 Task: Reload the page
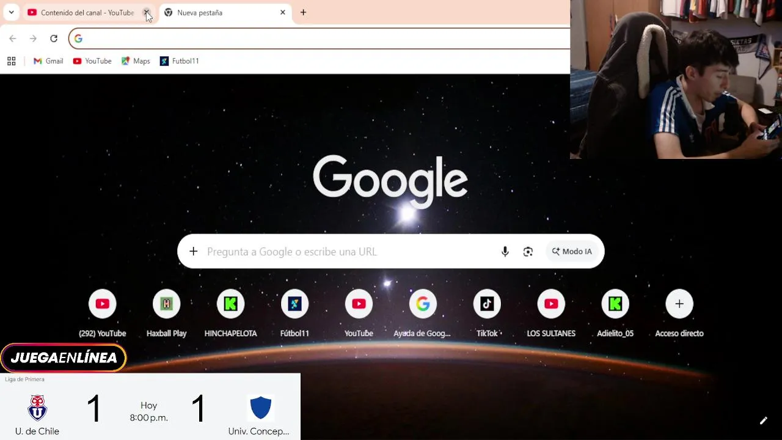tap(54, 38)
